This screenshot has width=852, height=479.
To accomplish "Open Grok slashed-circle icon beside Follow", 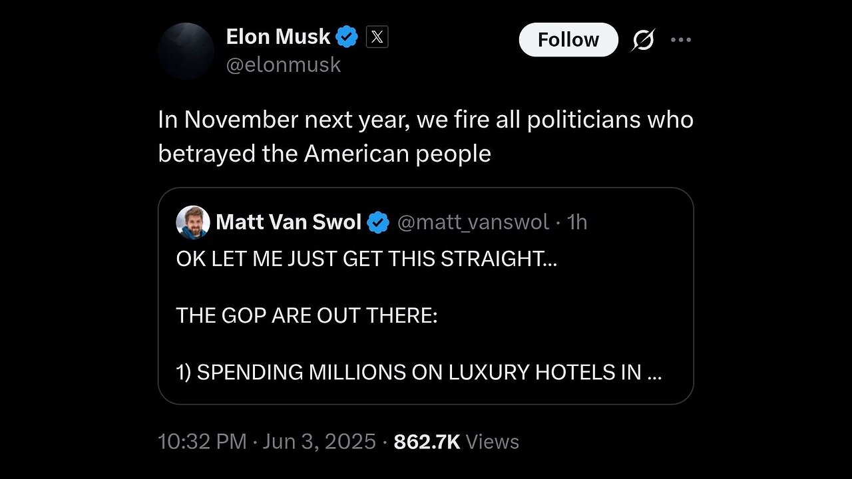I will click(643, 41).
